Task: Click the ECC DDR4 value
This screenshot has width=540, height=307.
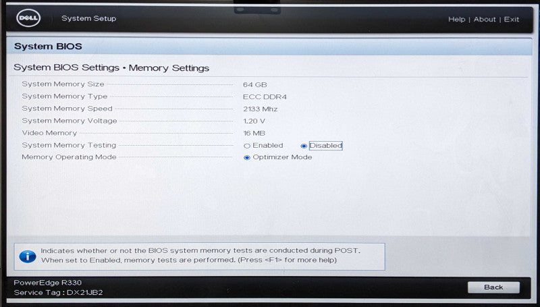Action: click(x=265, y=97)
